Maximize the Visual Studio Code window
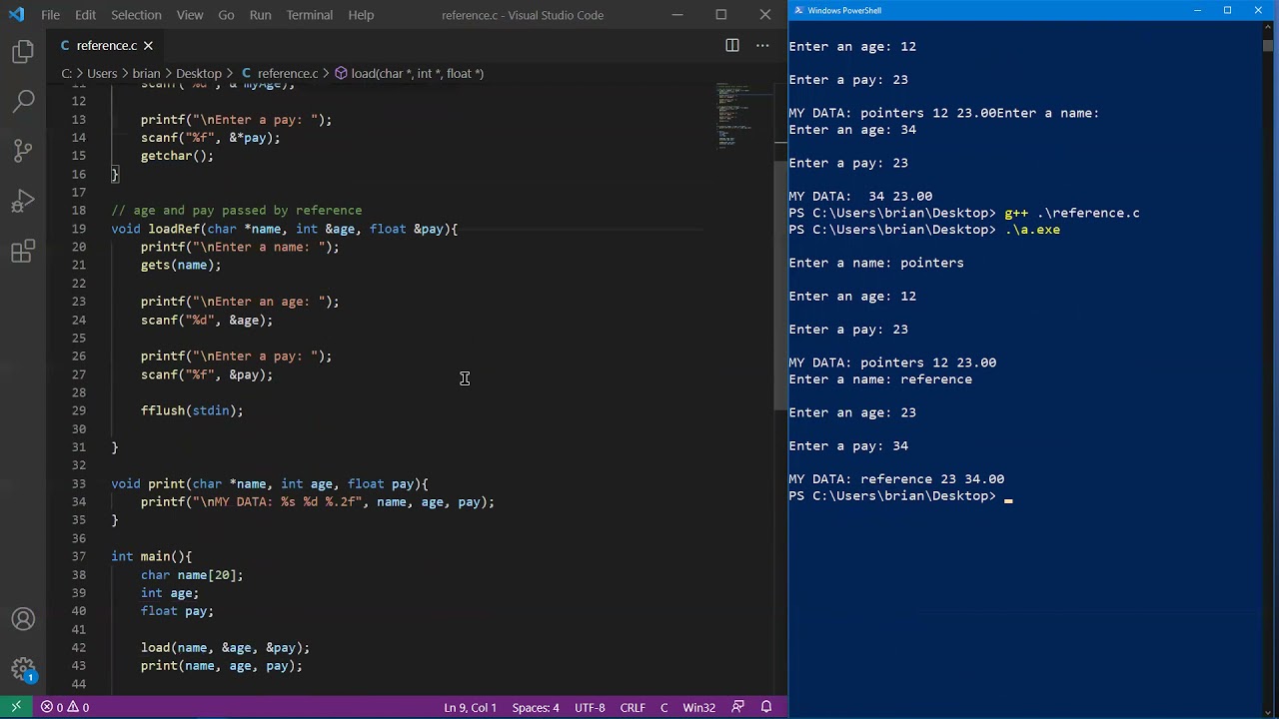This screenshot has width=1279, height=719. point(721,15)
